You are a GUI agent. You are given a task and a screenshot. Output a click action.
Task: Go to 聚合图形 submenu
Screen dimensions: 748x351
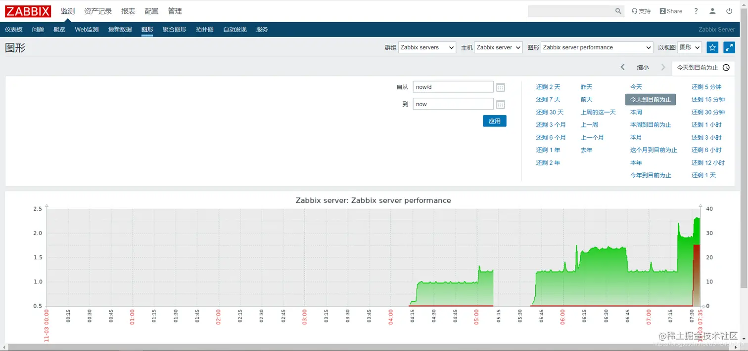click(x=175, y=30)
